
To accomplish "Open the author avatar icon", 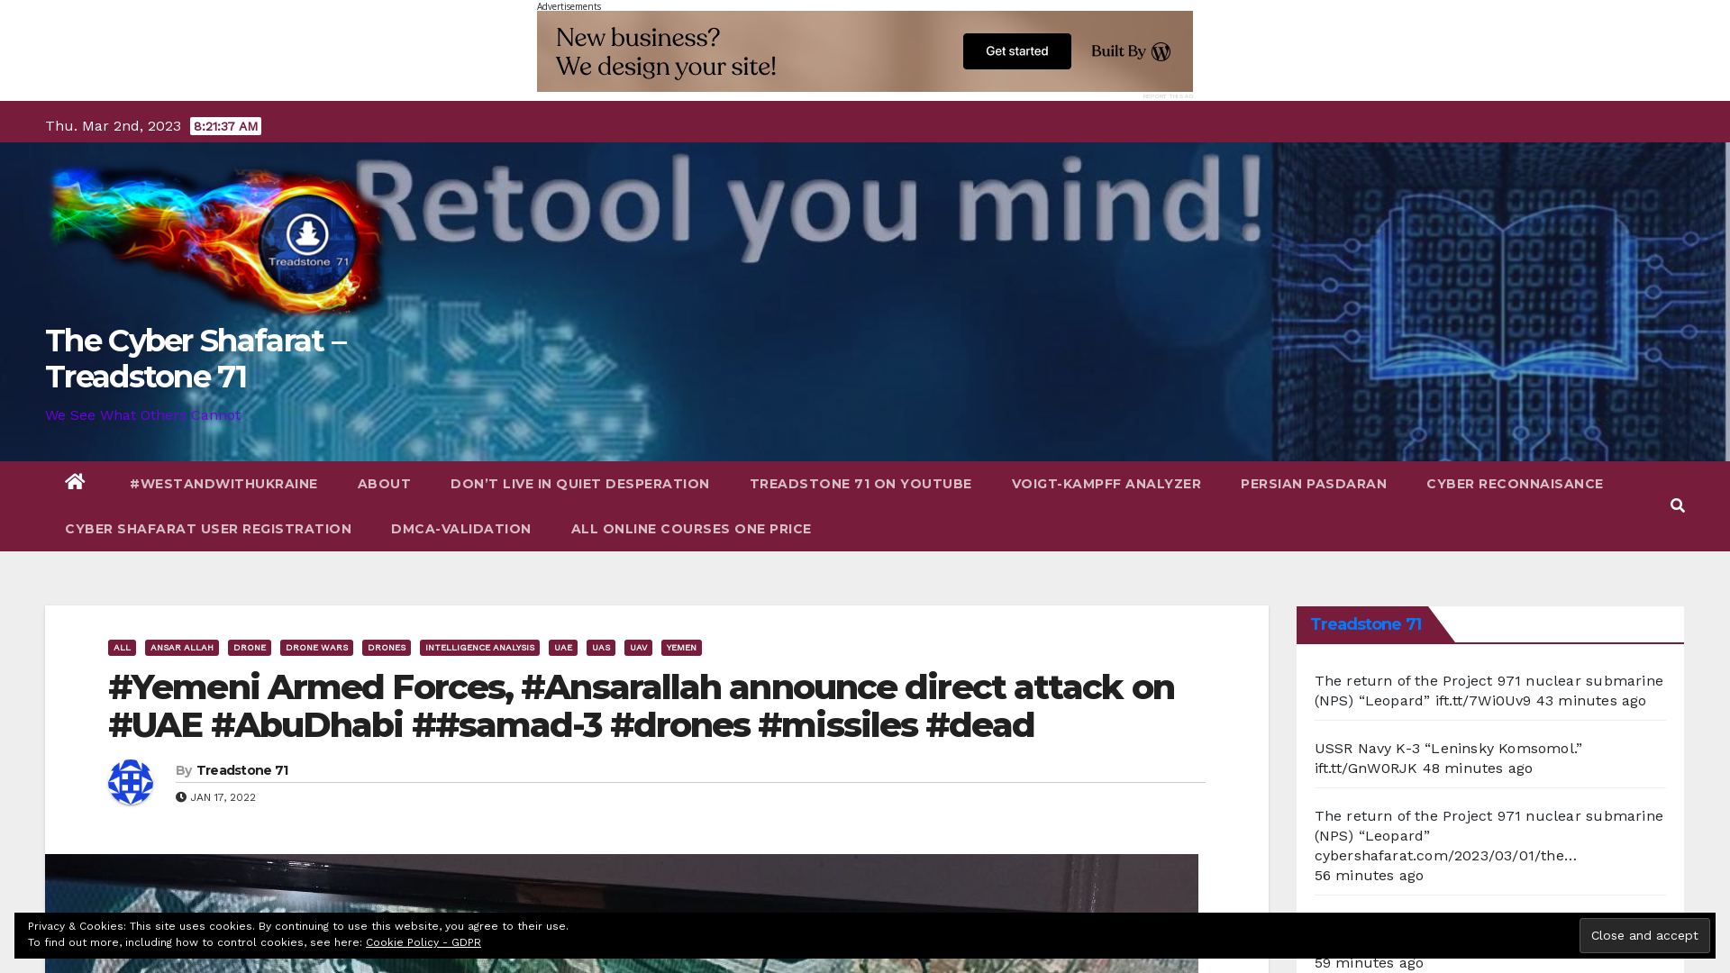I will (x=131, y=782).
